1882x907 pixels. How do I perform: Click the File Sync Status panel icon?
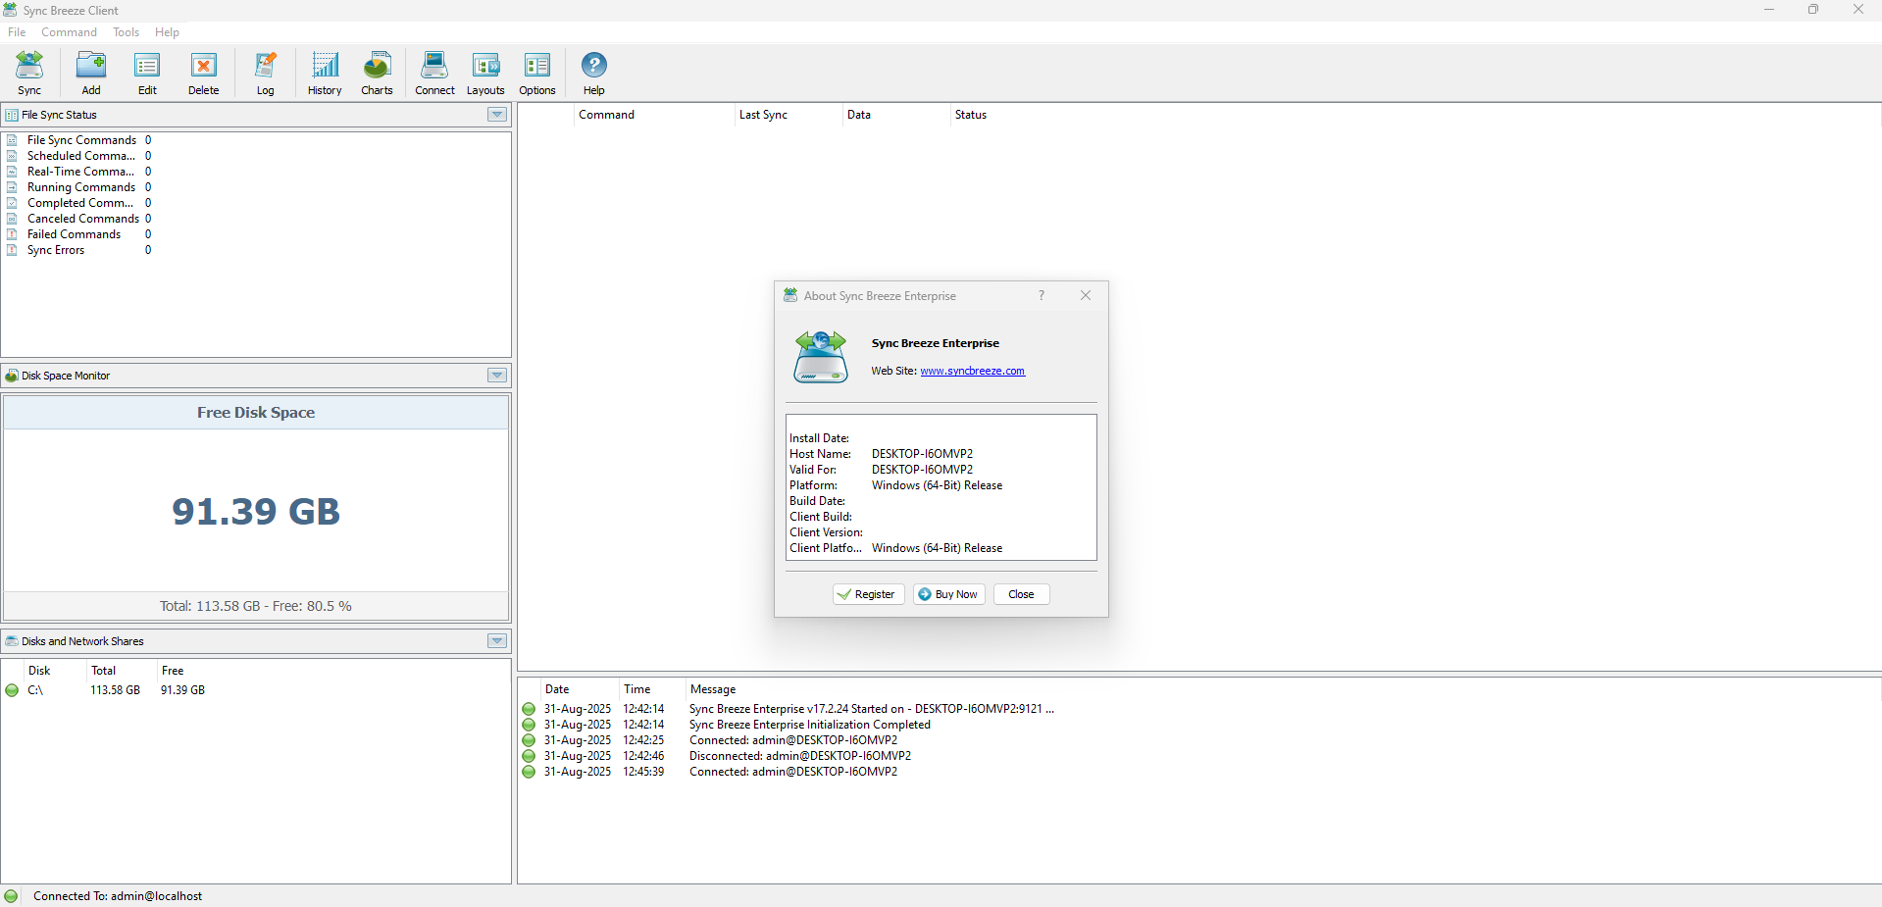(12, 115)
